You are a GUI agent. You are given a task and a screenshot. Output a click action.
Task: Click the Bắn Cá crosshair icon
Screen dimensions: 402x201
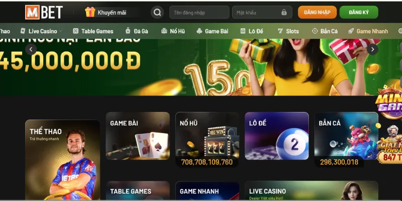pos(315,31)
